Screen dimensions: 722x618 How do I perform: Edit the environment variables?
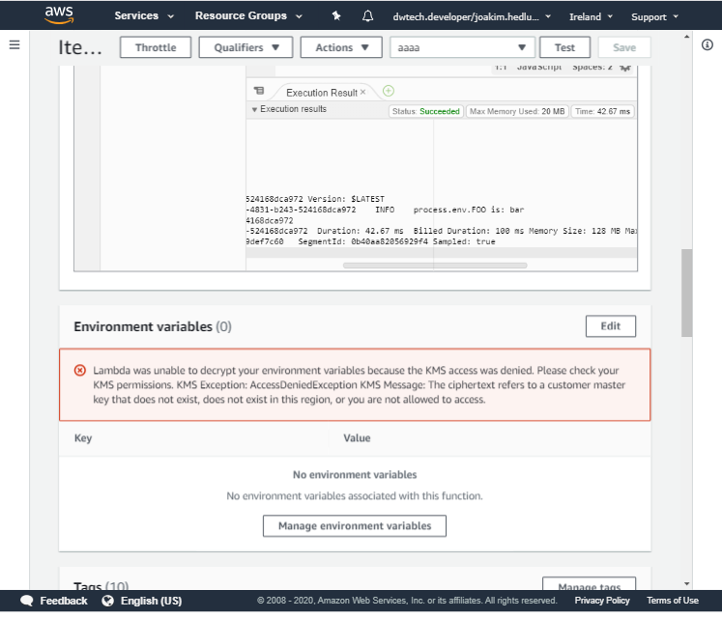611,326
